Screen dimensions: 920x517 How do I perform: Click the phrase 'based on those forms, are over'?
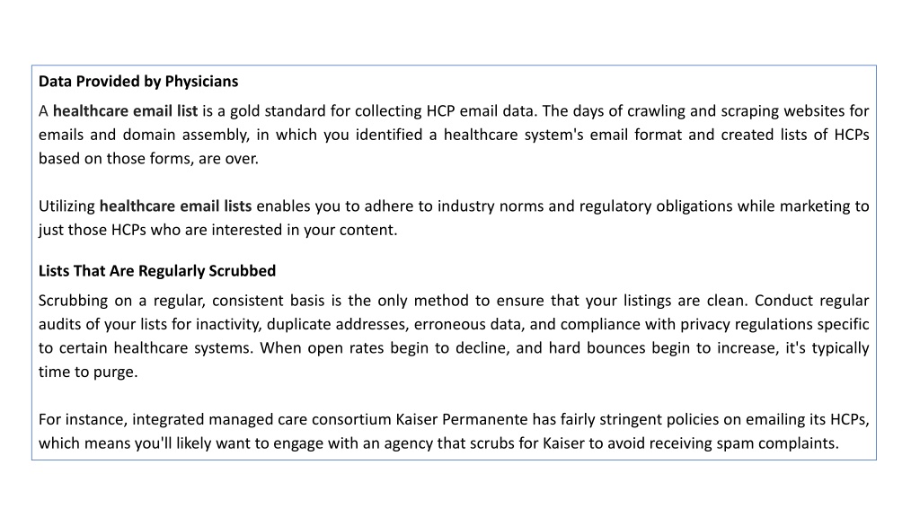coord(148,159)
